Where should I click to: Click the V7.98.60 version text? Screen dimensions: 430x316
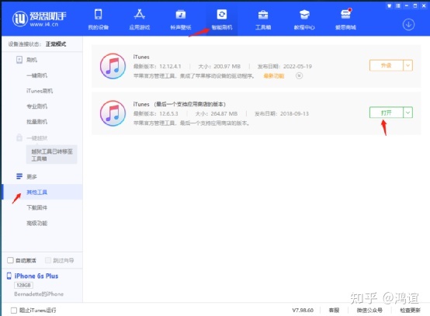(x=303, y=311)
